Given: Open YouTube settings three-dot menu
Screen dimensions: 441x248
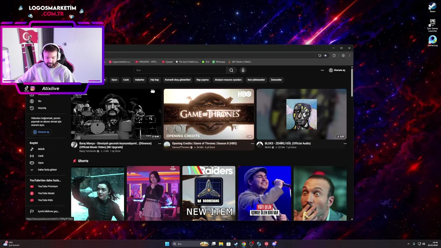Looking at the screenshot, I should (x=322, y=70).
